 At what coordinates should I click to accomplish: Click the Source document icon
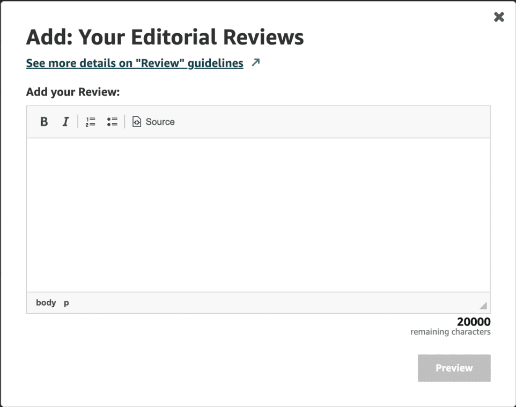point(137,122)
